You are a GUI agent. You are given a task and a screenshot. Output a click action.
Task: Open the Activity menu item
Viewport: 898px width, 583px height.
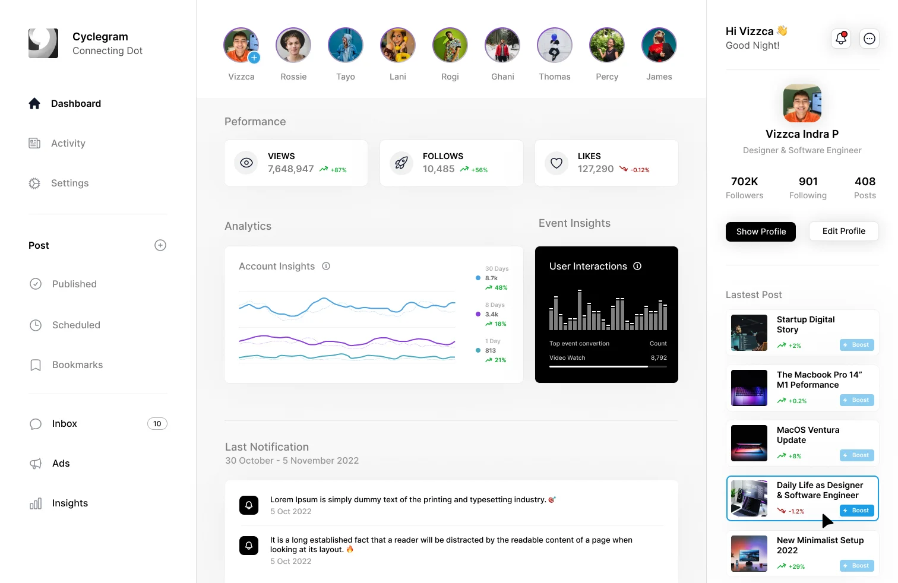[68, 143]
